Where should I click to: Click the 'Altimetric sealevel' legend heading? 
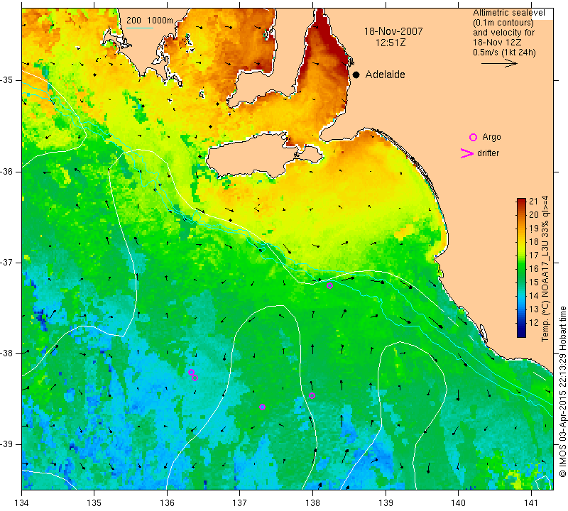508,13
